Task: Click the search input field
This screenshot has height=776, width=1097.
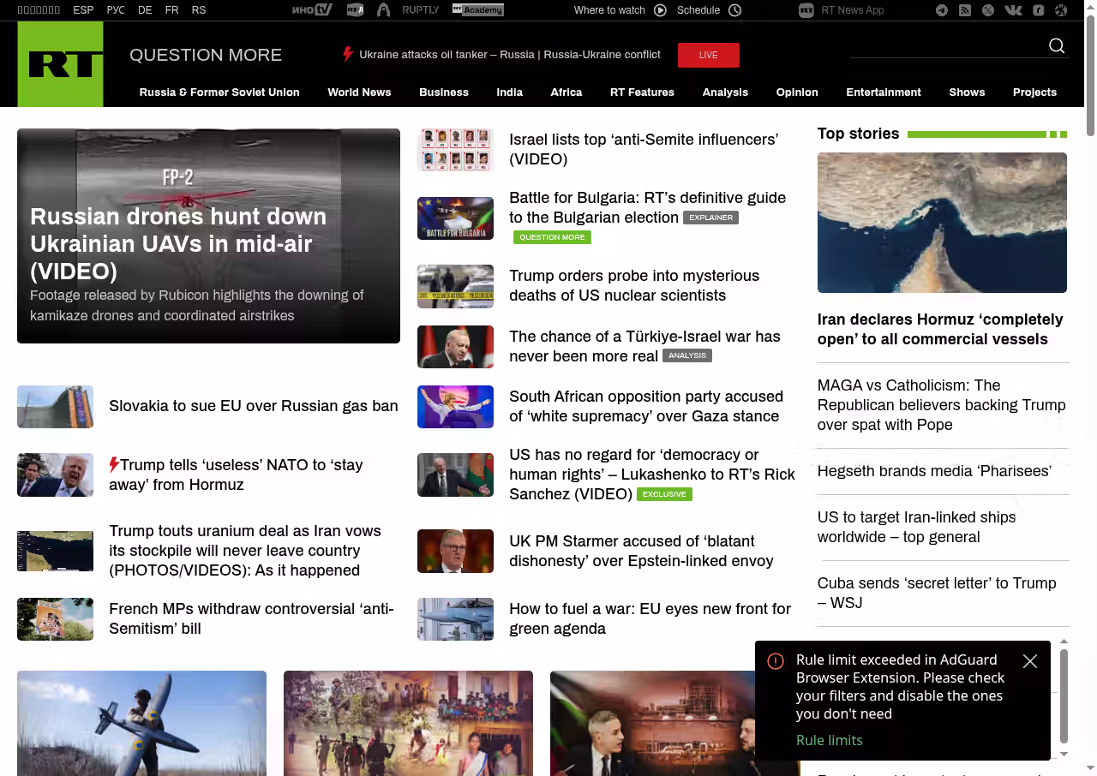Action: [943, 46]
